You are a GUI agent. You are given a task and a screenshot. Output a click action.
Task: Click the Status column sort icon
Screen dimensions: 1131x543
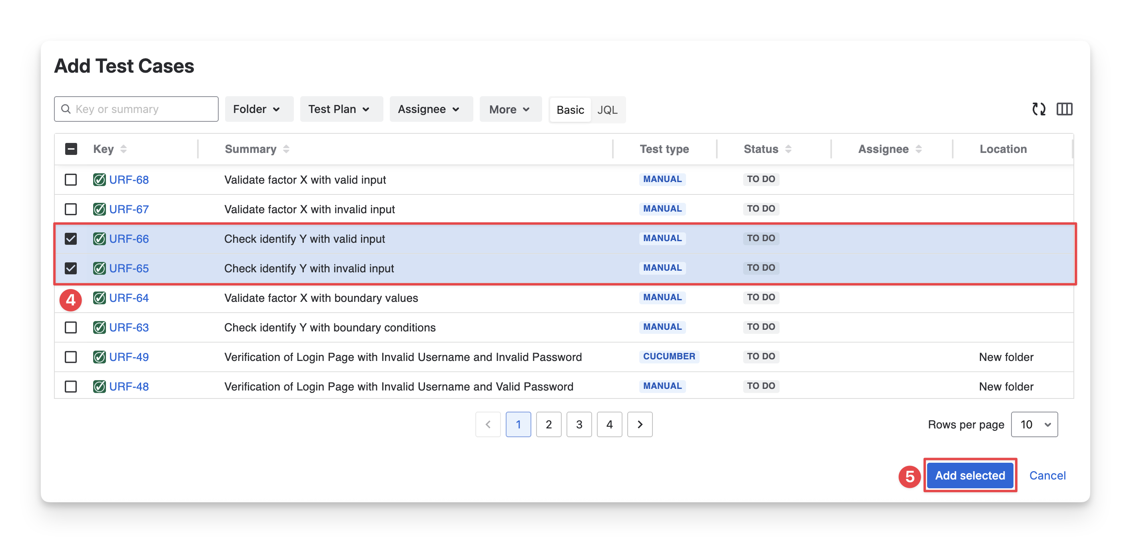[788, 149]
